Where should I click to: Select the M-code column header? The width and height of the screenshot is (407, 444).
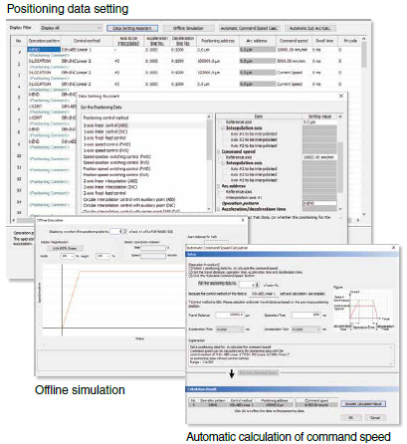pos(350,41)
